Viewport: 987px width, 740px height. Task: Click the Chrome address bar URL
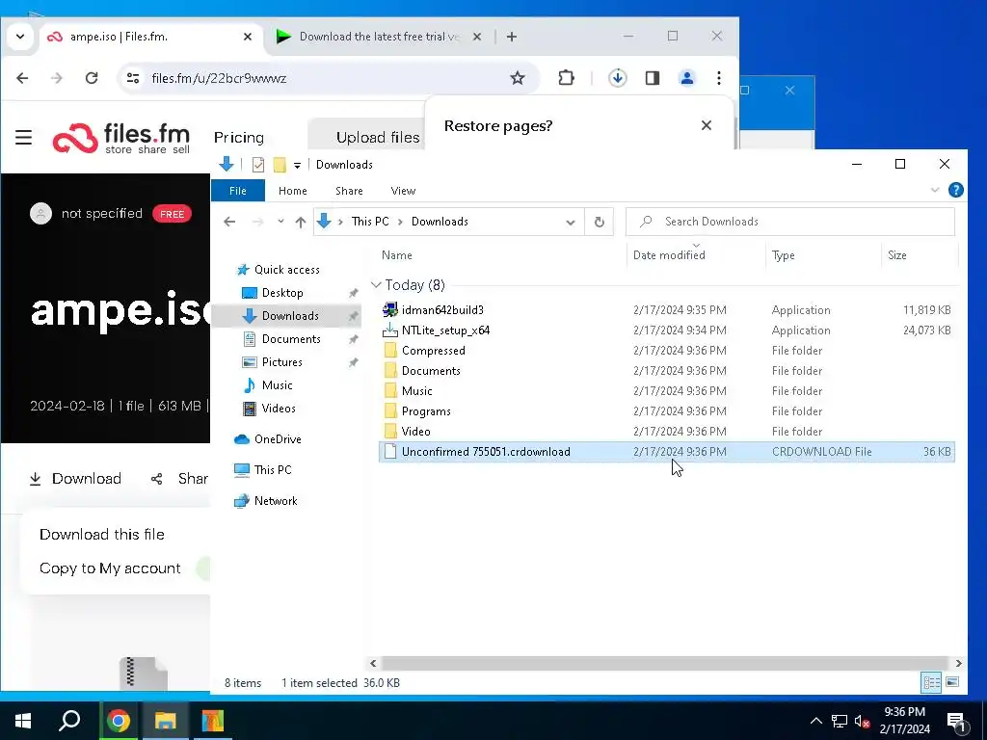tap(219, 78)
